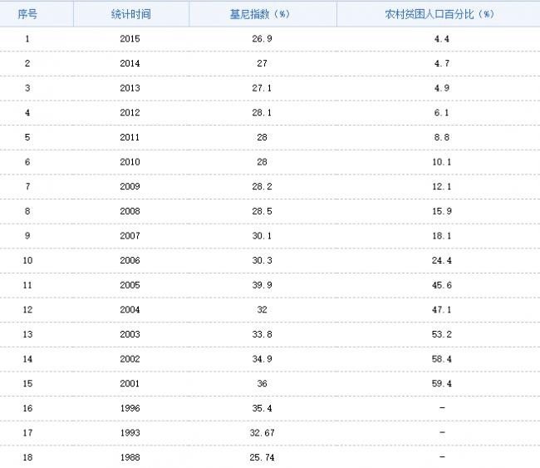The image size is (540, 468).
Task: Select the Gini value 30.3 cell
Action: tap(263, 260)
